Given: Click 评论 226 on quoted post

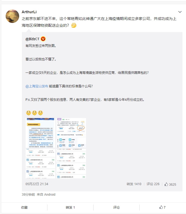Looking at the screenshot, I should click(153, 184).
